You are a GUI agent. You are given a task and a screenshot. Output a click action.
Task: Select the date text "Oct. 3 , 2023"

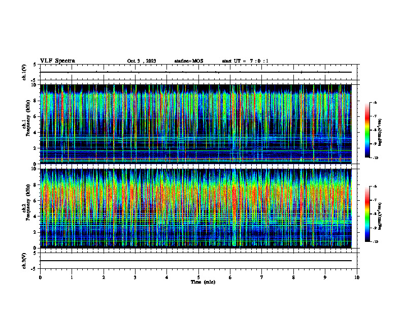click(142, 61)
